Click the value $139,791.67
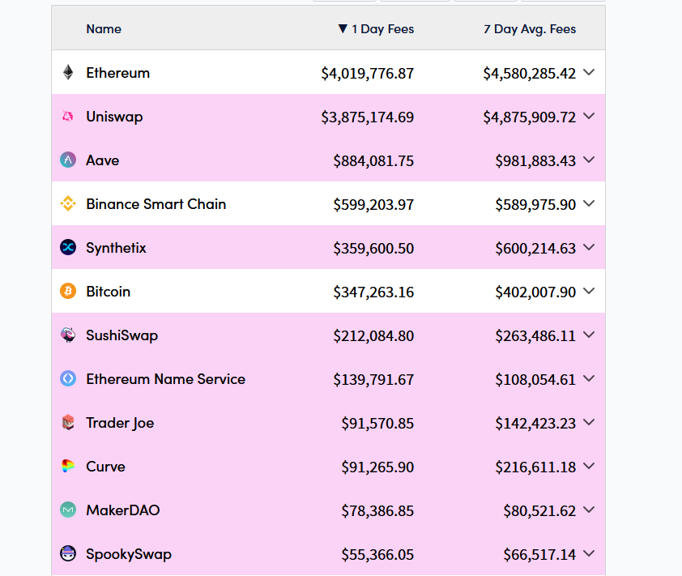Screen dimensions: 682x576 coord(373,379)
